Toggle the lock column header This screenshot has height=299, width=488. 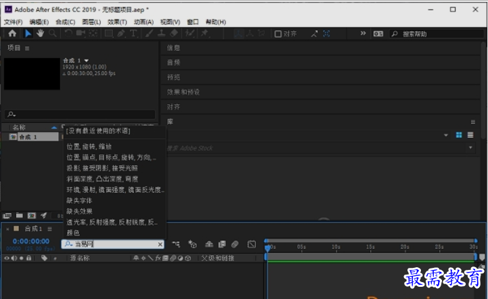click(x=28, y=258)
